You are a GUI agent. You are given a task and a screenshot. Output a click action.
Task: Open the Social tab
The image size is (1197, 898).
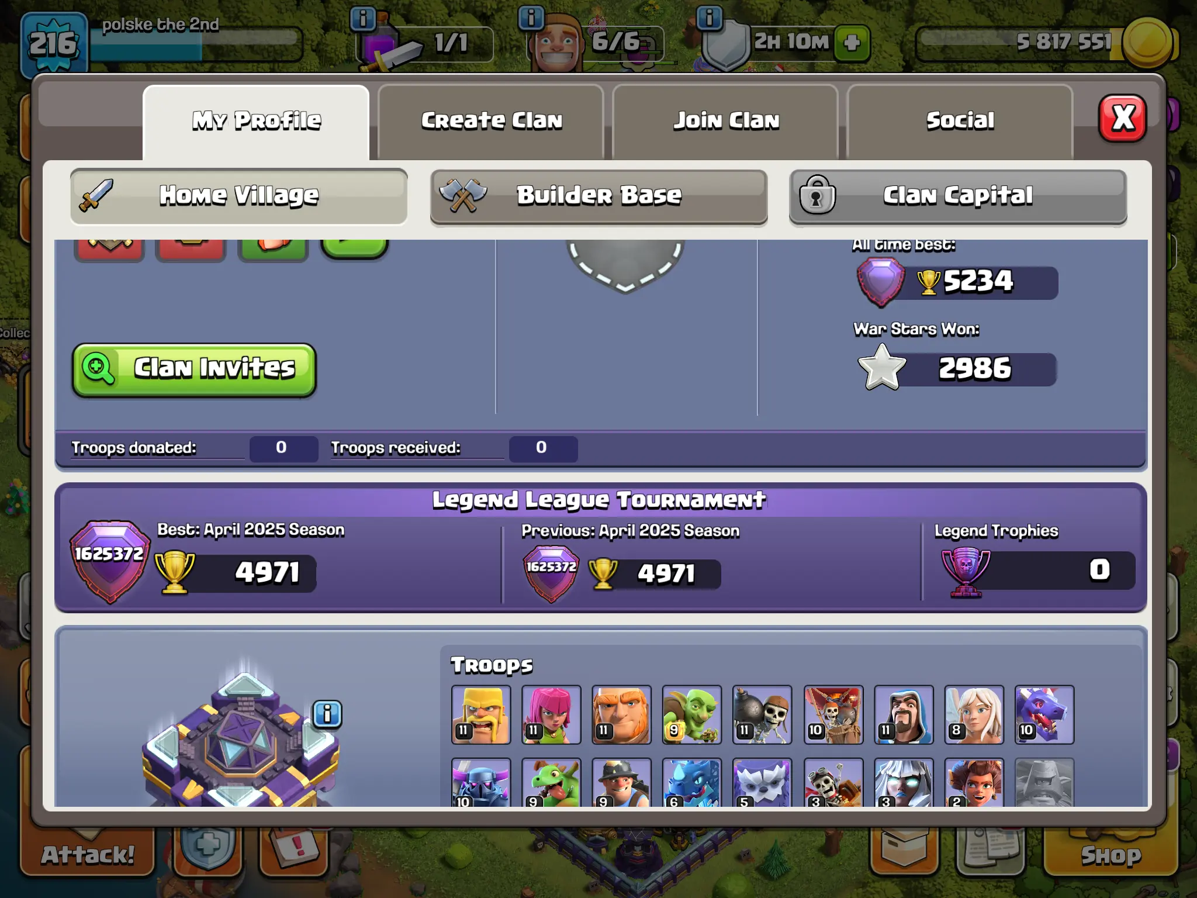point(960,121)
